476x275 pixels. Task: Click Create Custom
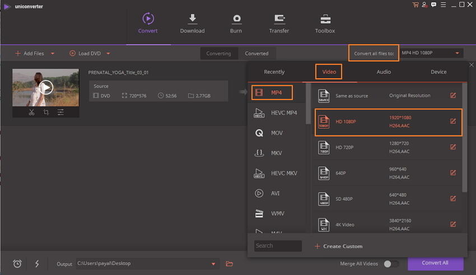point(338,246)
